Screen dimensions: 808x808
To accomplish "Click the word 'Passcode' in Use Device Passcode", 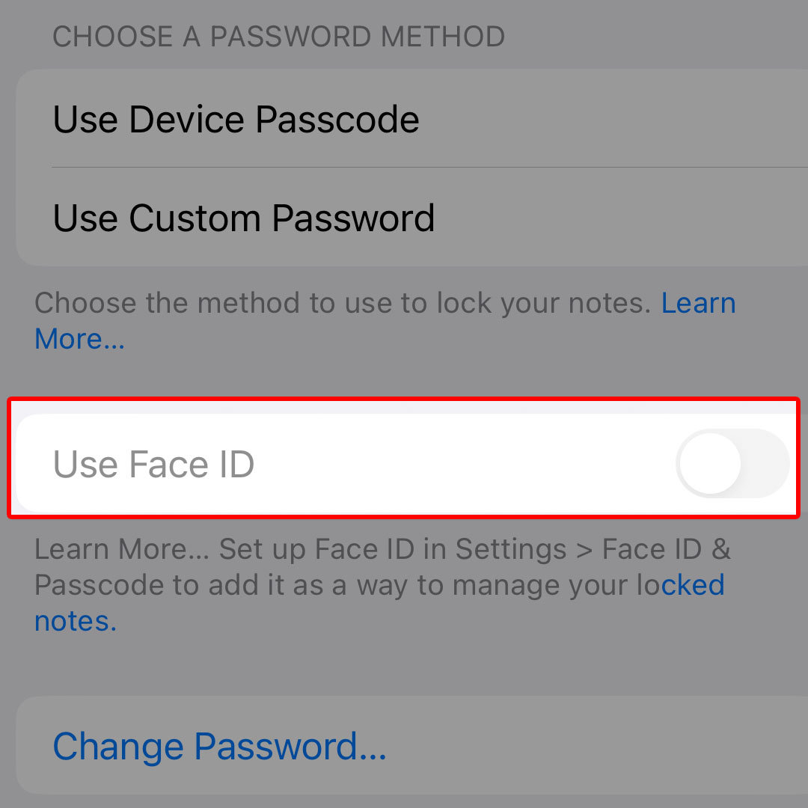I will [337, 119].
